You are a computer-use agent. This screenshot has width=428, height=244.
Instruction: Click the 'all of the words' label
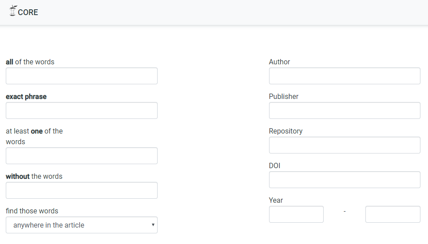pos(30,62)
